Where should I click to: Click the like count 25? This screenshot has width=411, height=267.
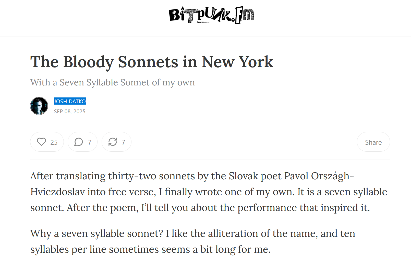[x=54, y=142]
